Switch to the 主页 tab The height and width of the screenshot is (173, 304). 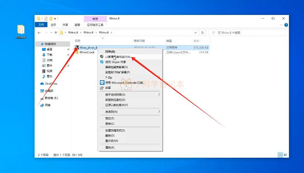(x=53, y=25)
